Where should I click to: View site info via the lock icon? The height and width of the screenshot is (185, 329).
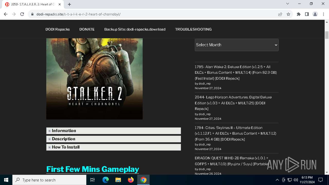click(32, 14)
